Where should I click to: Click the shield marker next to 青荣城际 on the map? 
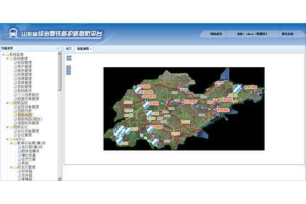coord(237,89)
